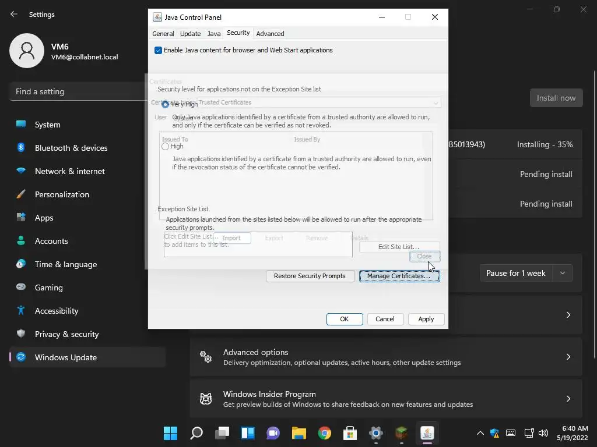Image resolution: width=597 pixels, height=447 pixels.
Task: Open Minecraft block icon on taskbar
Action: (401, 433)
